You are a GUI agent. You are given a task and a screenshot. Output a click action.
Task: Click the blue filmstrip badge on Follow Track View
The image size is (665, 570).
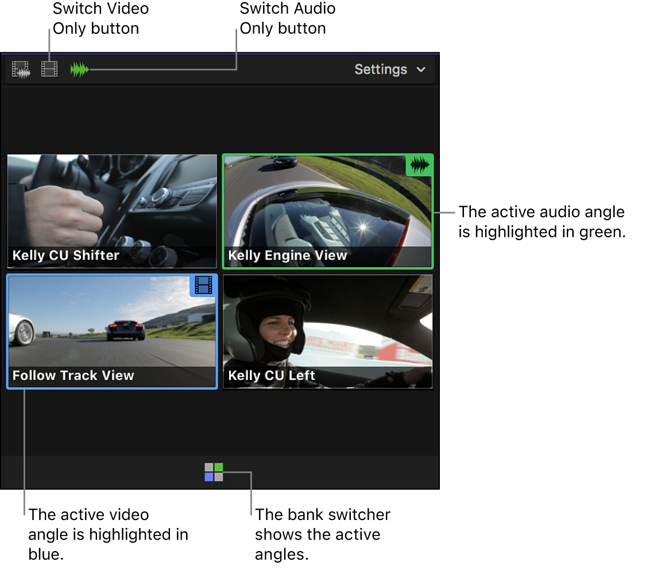[x=203, y=286]
